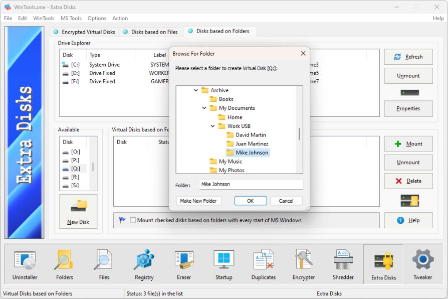
Task: Open the Shredder tool
Action: click(343, 264)
